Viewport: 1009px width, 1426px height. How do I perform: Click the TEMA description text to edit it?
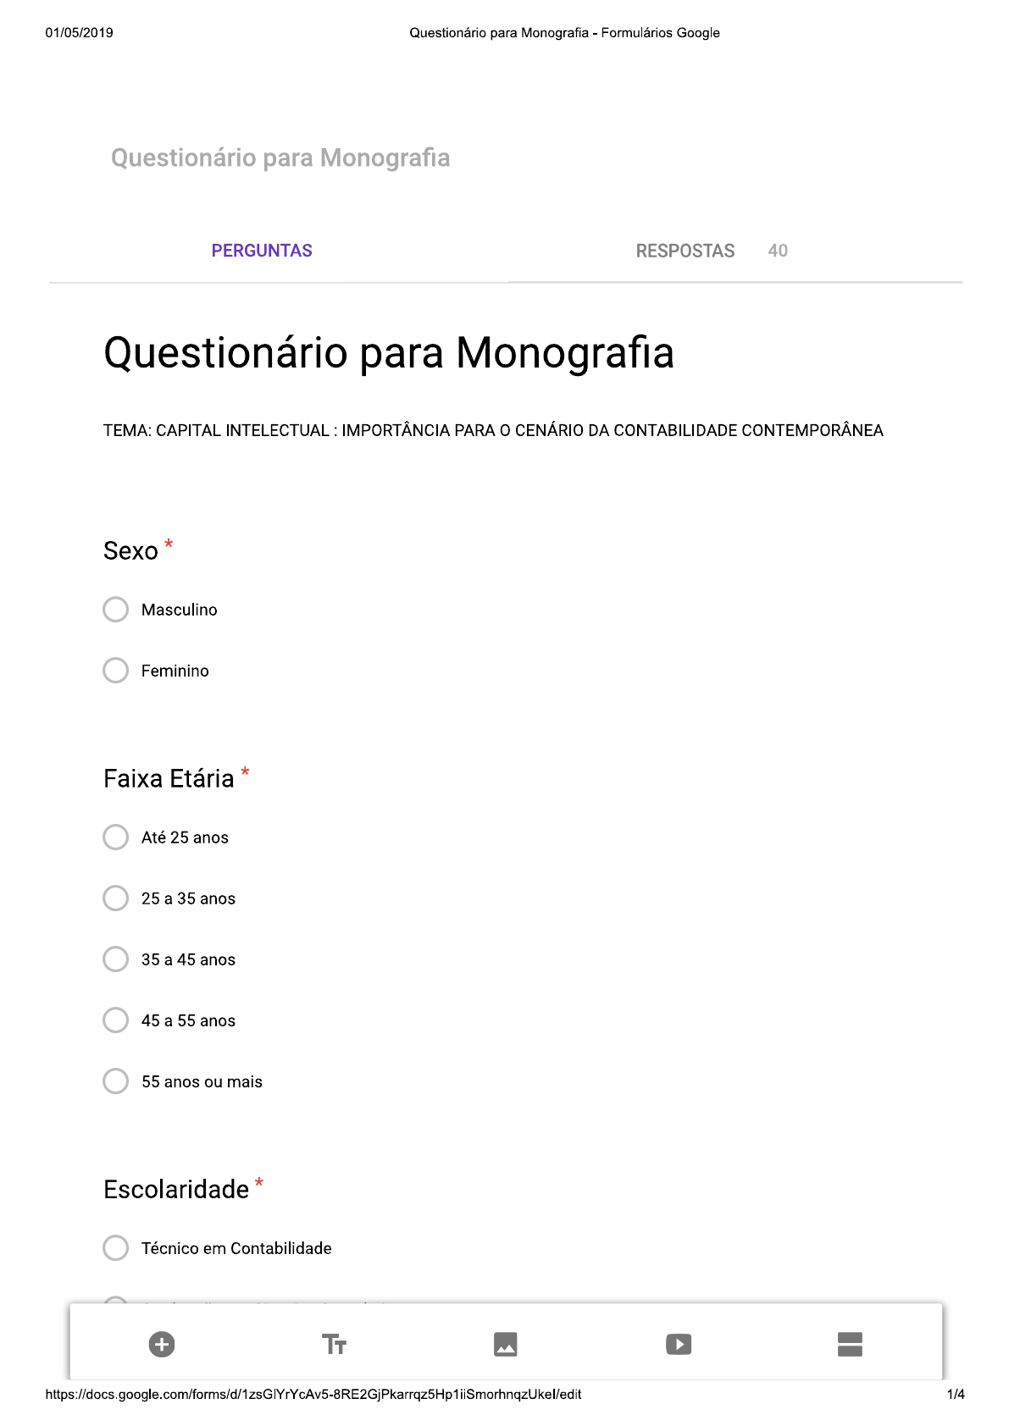pyautogui.click(x=492, y=429)
